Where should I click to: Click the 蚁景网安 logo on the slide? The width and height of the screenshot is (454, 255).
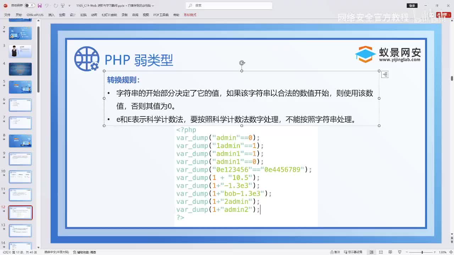tap(388, 54)
